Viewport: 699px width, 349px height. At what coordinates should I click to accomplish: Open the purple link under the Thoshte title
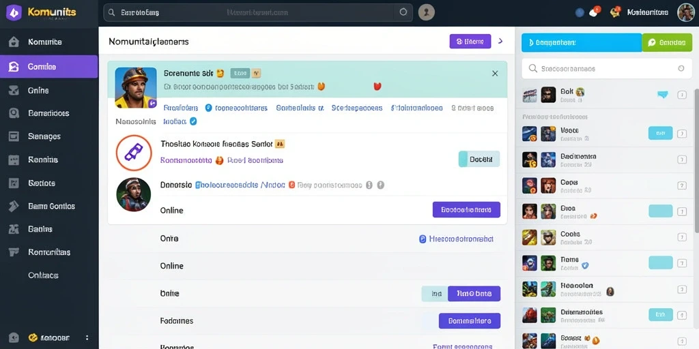click(186, 160)
